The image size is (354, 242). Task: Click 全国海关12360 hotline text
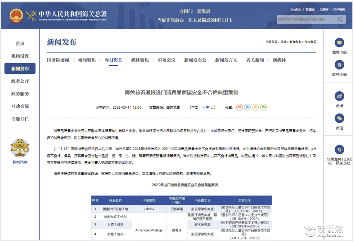click(x=339, y=161)
